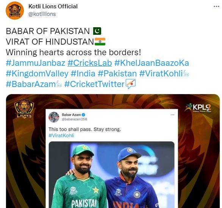Open the @kotlilions handle link
222x208 pixels.
point(42,14)
